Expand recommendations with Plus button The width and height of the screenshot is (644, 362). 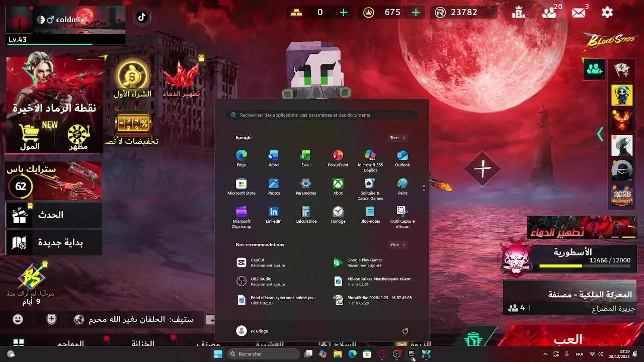pos(397,245)
